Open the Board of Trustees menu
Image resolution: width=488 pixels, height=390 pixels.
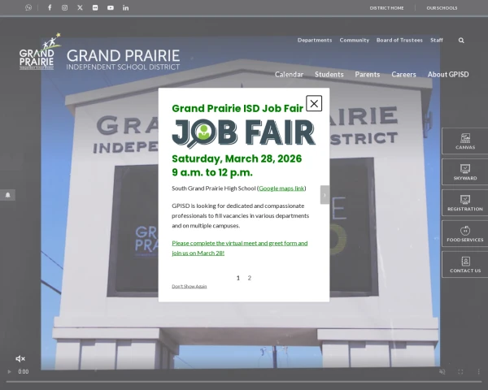[399, 40]
